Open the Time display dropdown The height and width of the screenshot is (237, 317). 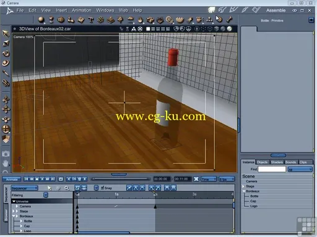(209, 179)
